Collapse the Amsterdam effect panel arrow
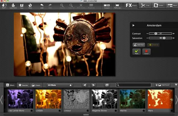 click(x=133, y=25)
